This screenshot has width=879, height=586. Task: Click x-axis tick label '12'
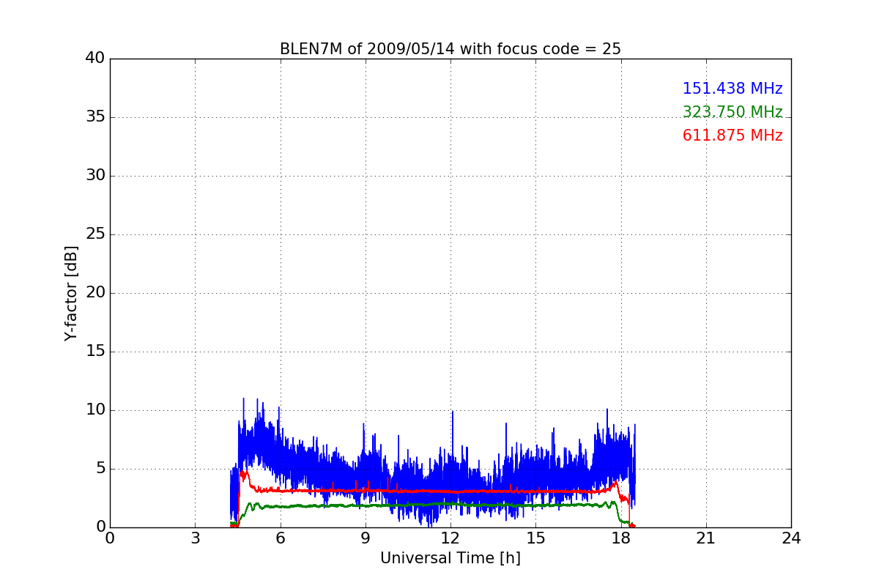450,538
